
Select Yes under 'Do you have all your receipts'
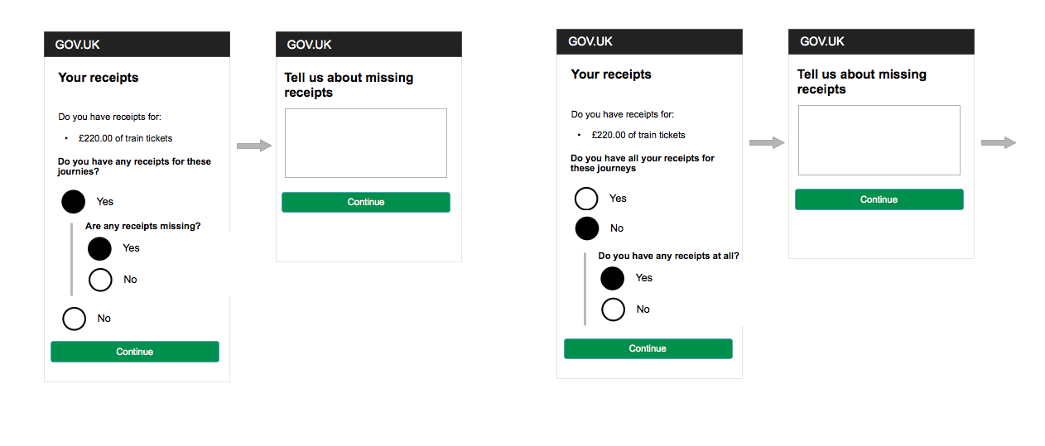click(586, 199)
